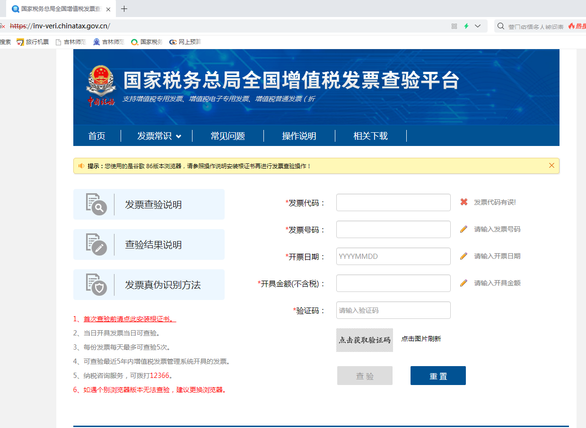Click the QR code icon in address bar
The height and width of the screenshot is (428, 586).
click(x=454, y=26)
